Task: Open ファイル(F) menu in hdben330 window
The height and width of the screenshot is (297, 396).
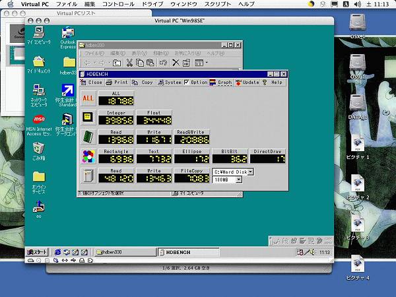Action: pyautogui.click(x=94, y=53)
